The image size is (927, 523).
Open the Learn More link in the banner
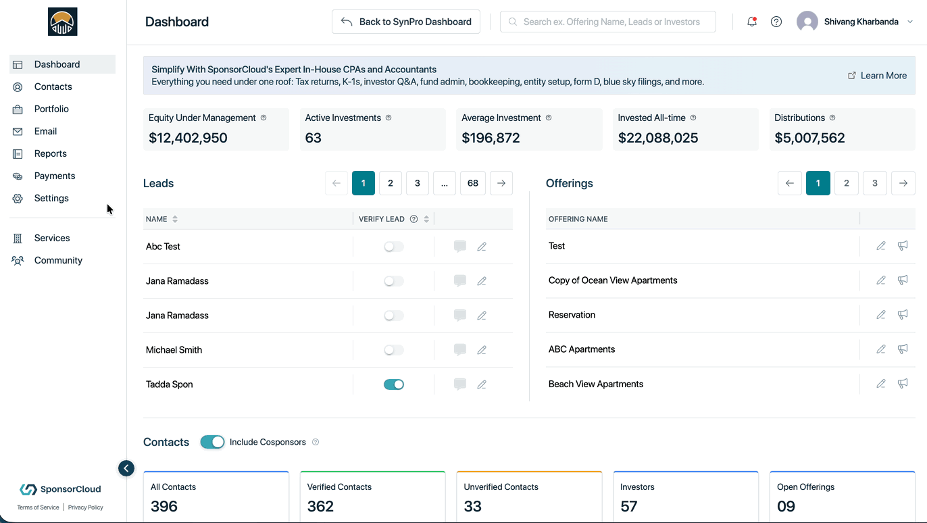[877, 76]
